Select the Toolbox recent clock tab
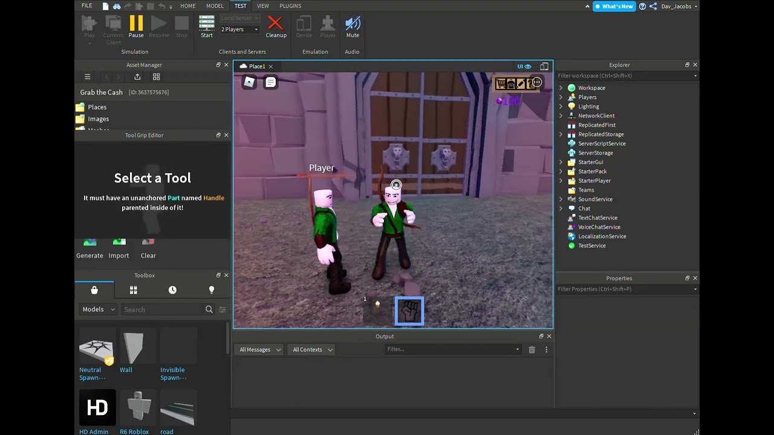This screenshot has height=435, width=774. tap(172, 290)
